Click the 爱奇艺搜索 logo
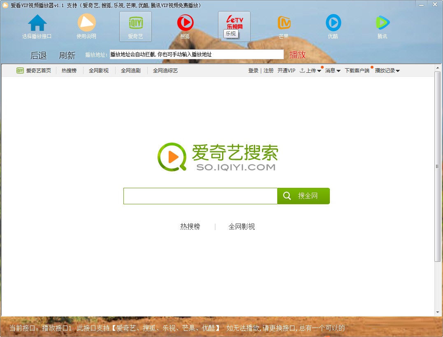This screenshot has height=337, width=443. [x=218, y=157]
